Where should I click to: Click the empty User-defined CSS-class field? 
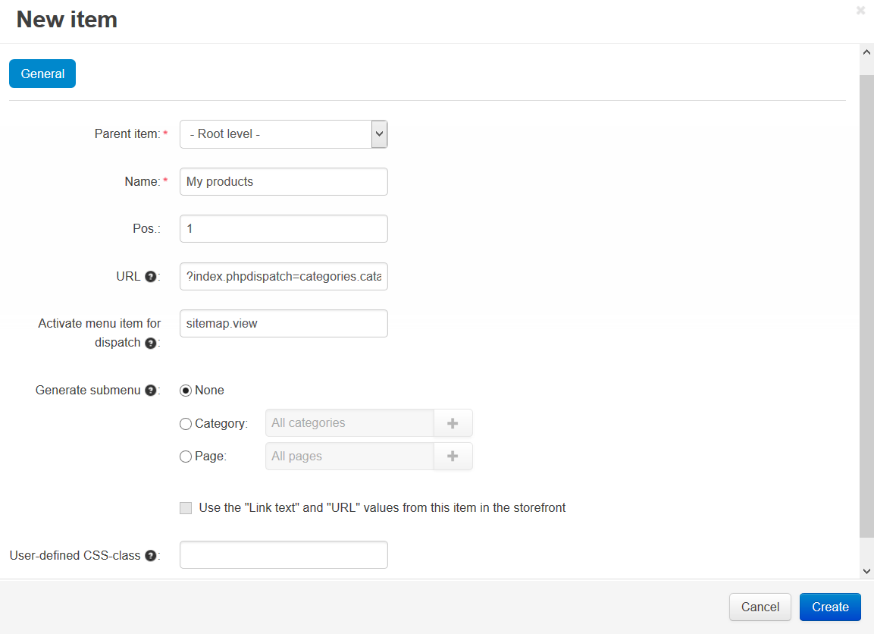(284, 555)
